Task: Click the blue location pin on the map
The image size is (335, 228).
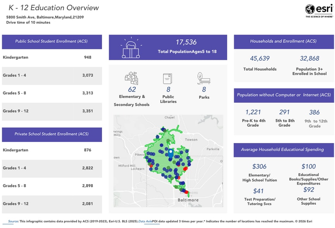Action: [x=170, y=153]
